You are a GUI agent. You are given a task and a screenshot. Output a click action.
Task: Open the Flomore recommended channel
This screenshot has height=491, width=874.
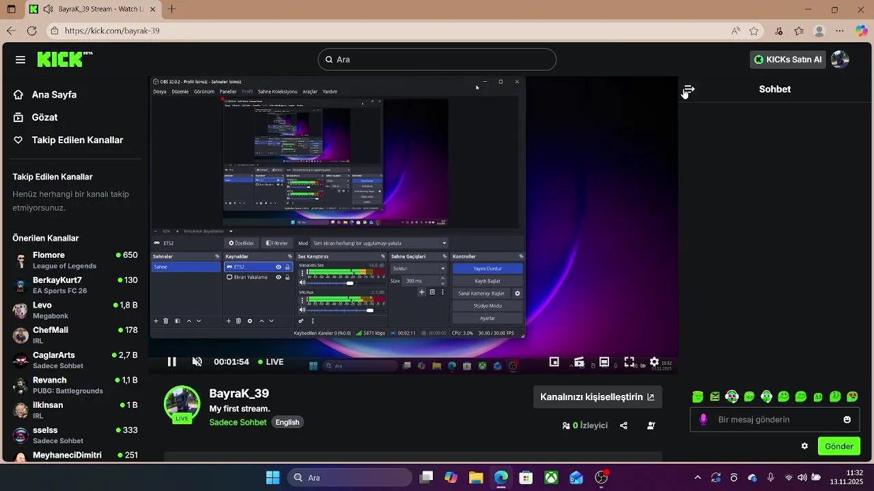coord(75,260)
